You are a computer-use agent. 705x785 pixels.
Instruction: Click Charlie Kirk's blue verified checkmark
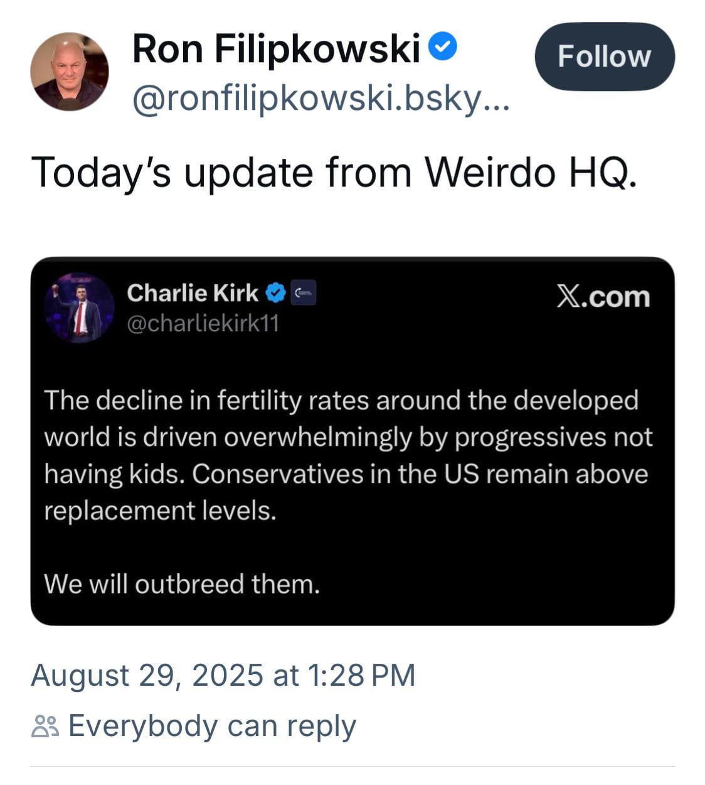pyautogui.click(x=275, y=293)
